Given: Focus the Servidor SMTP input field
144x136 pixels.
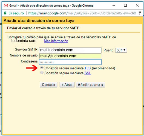Looking at the screenshot, I should [70, 50].
